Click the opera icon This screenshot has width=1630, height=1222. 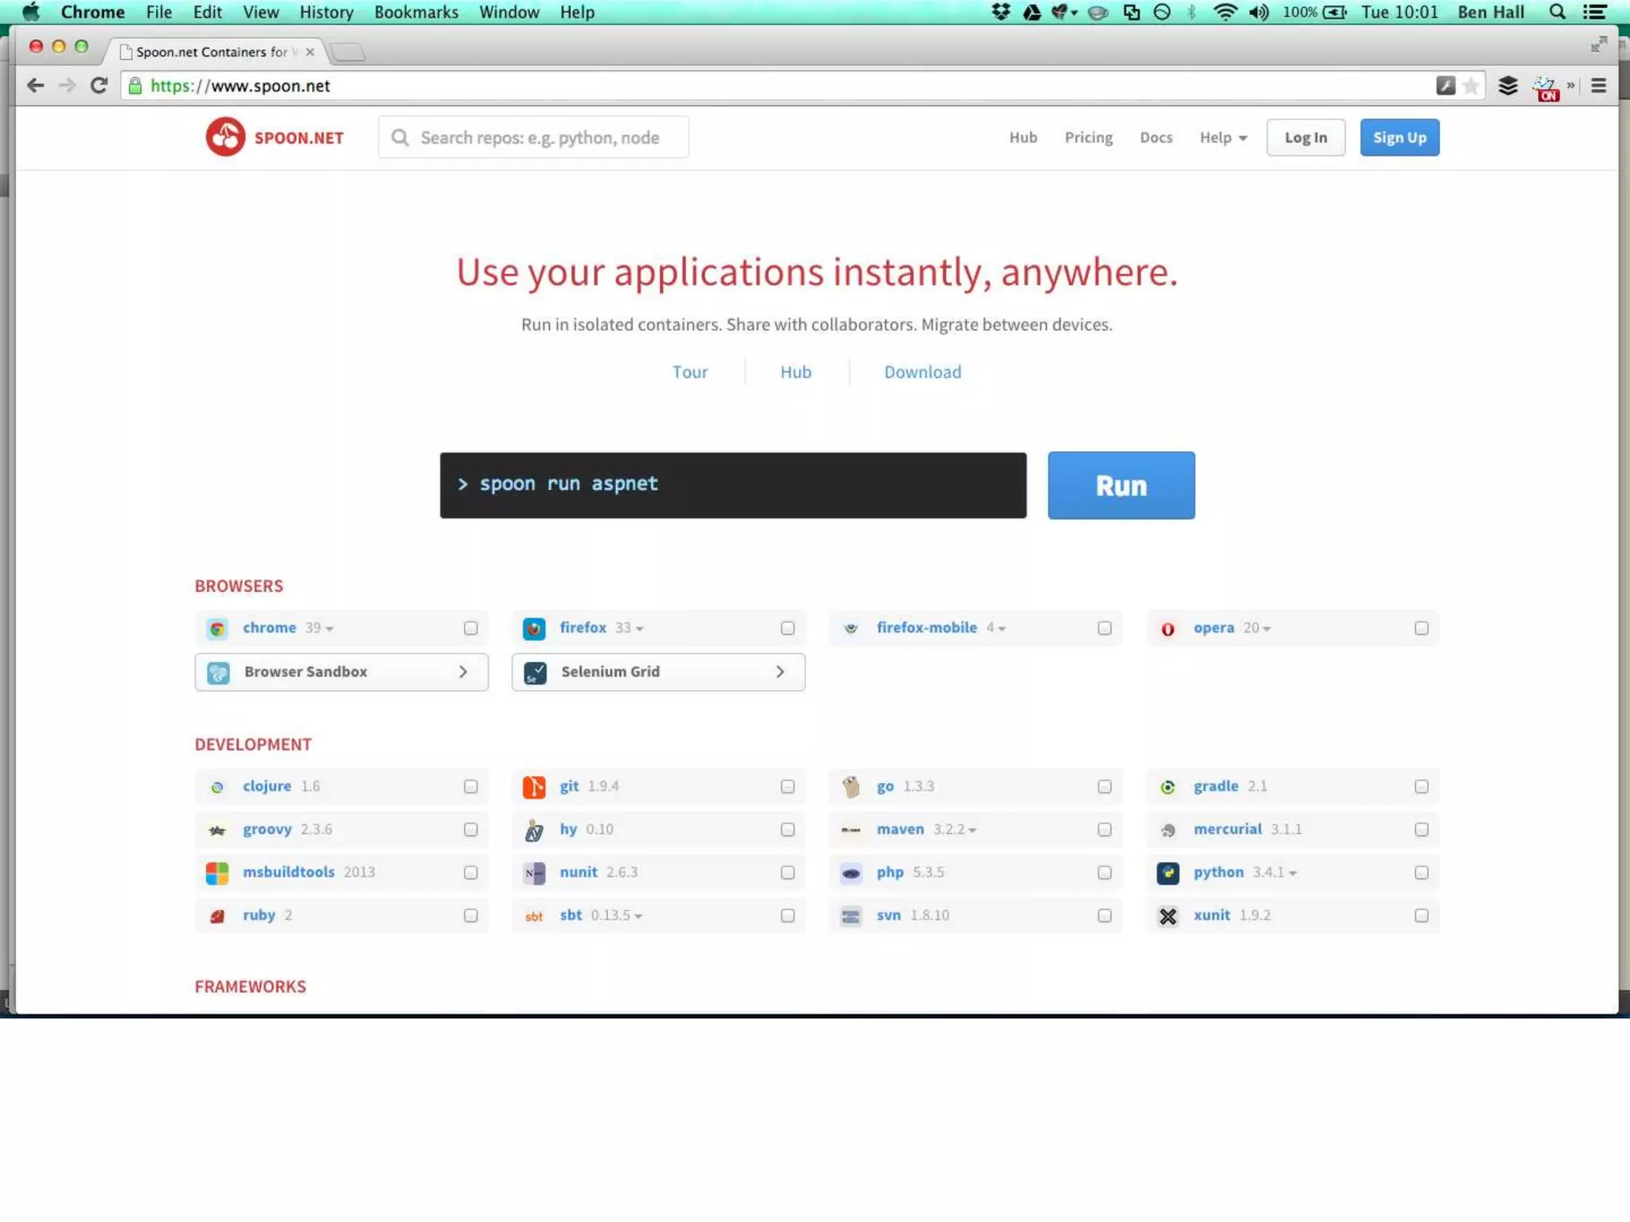click(x=1168, y=629)
